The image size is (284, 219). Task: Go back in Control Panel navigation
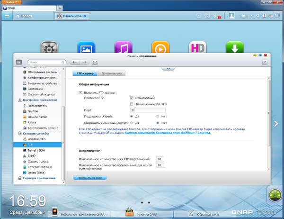click(75, 62)
